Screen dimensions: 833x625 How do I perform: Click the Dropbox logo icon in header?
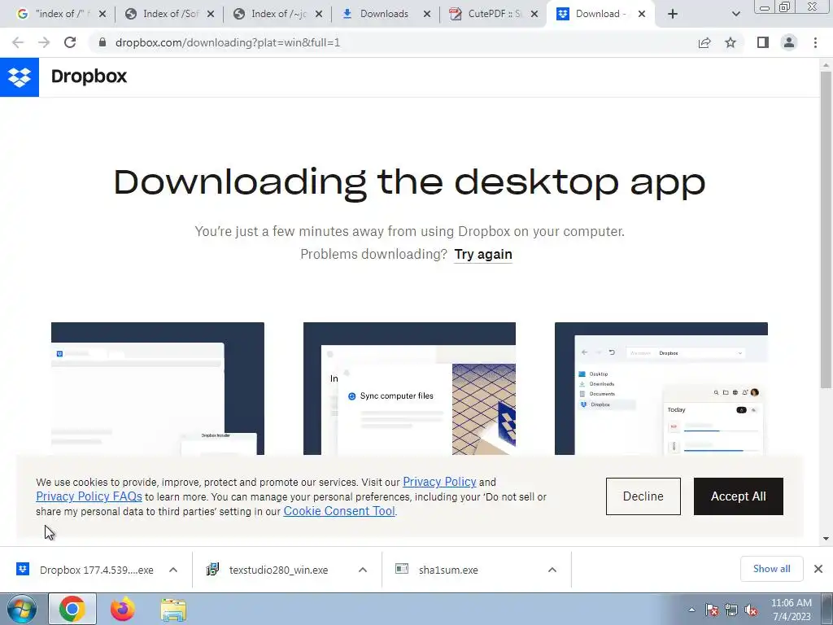pyautogui.click(x=20, y=77)
